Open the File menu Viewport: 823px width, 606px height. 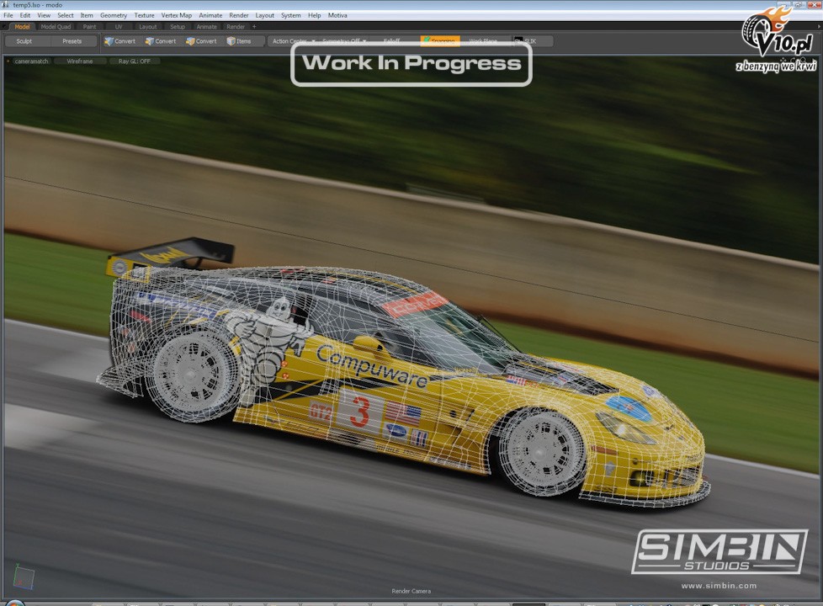click(8, 15)
